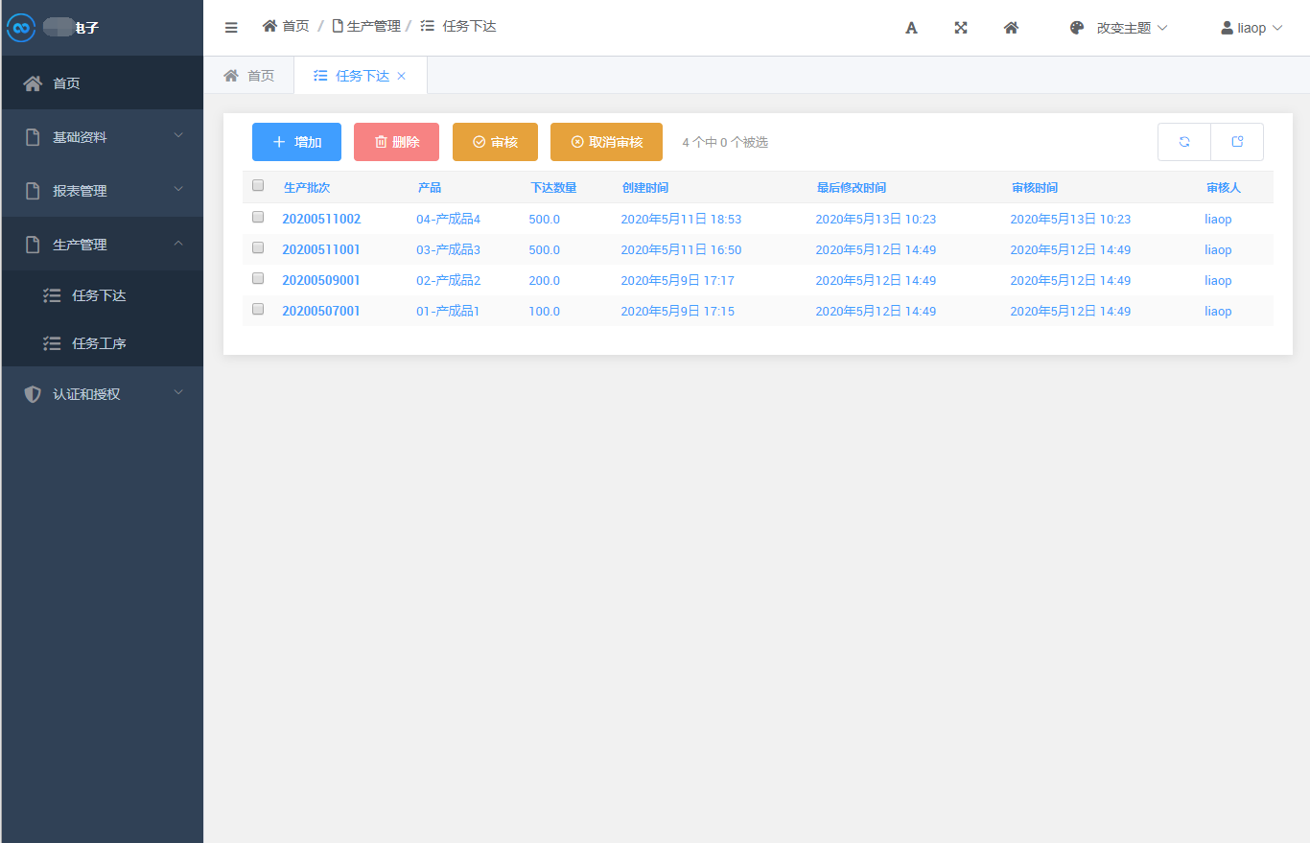Sort by 生产批次 column header
Screen dimensions: 1310x843
(x=307, y=187)
